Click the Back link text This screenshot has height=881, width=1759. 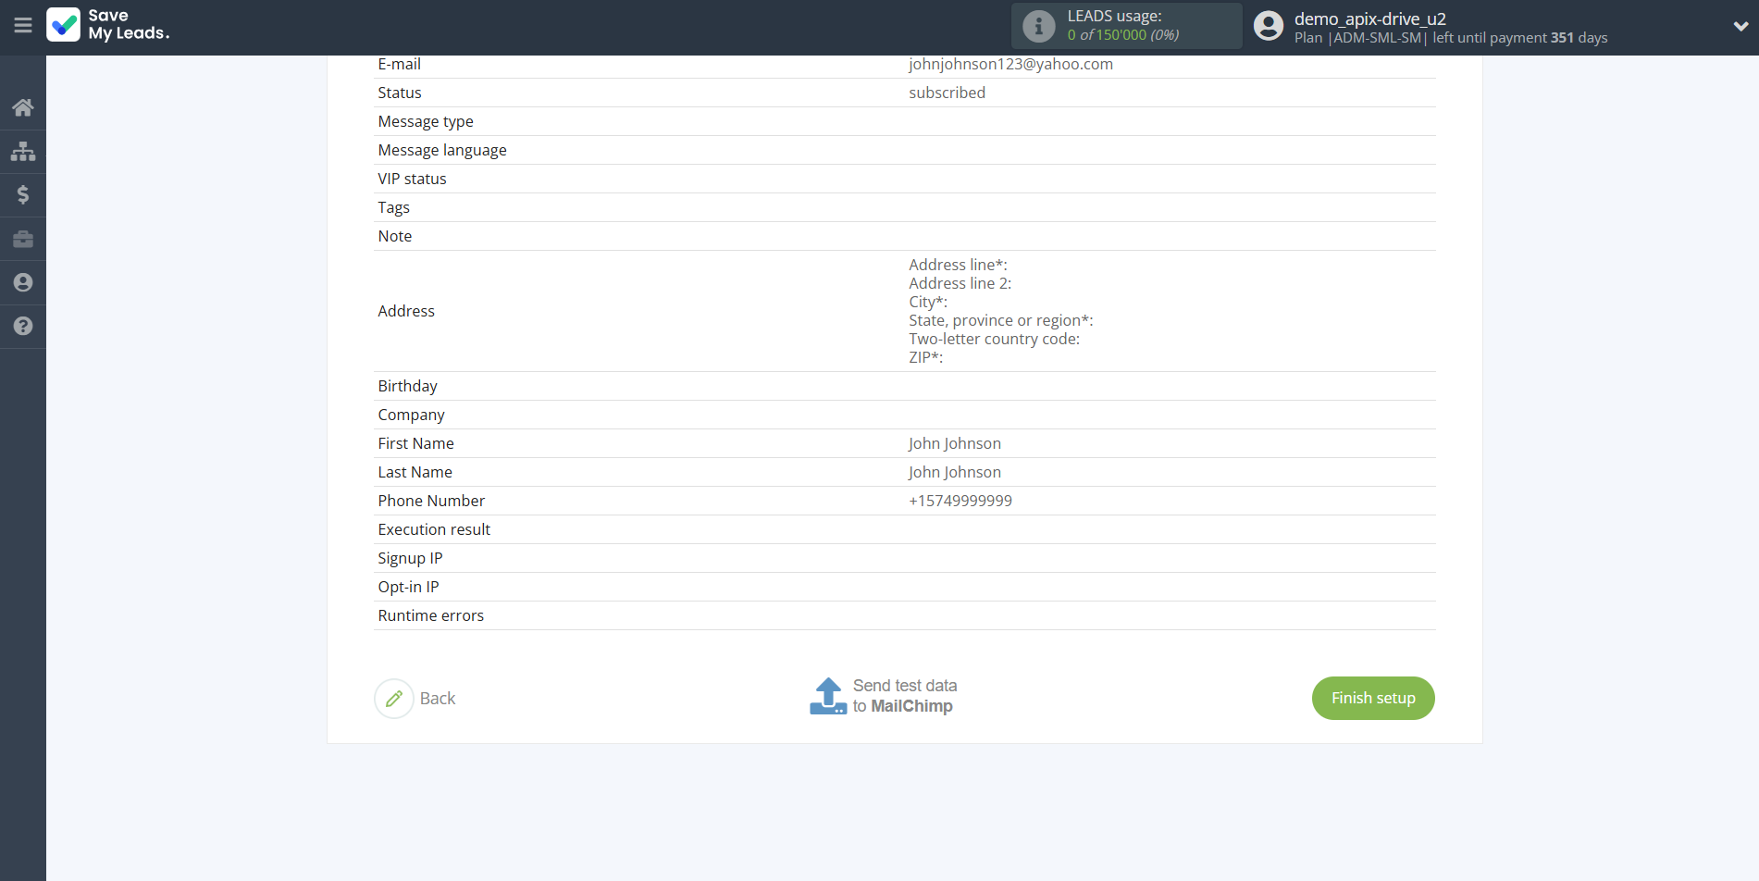[438, 699]
